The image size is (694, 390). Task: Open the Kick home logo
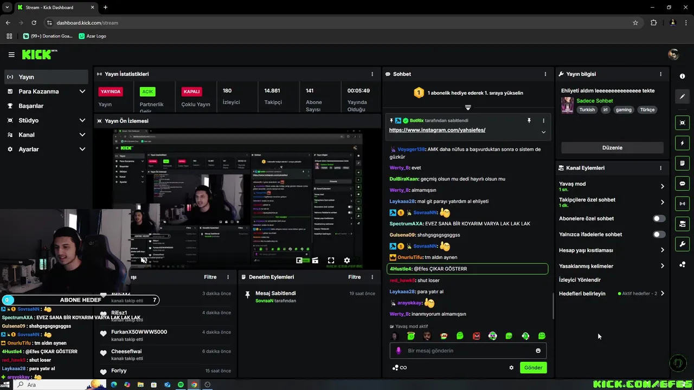39,55
